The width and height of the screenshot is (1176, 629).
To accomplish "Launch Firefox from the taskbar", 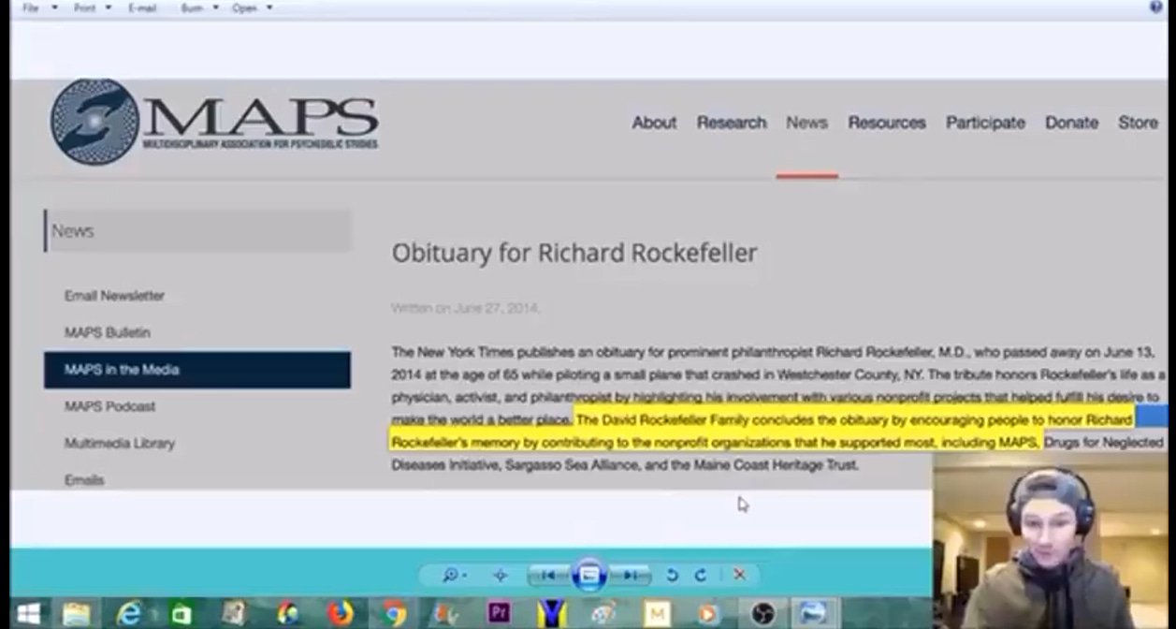I will 340,614.
